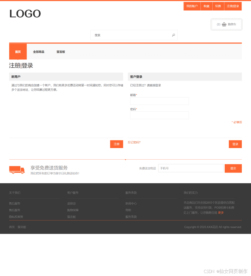Click 结算 in the top navigation
Viewport: 251px width, 276px height.
pyautogui.click(x=218, y=6)
